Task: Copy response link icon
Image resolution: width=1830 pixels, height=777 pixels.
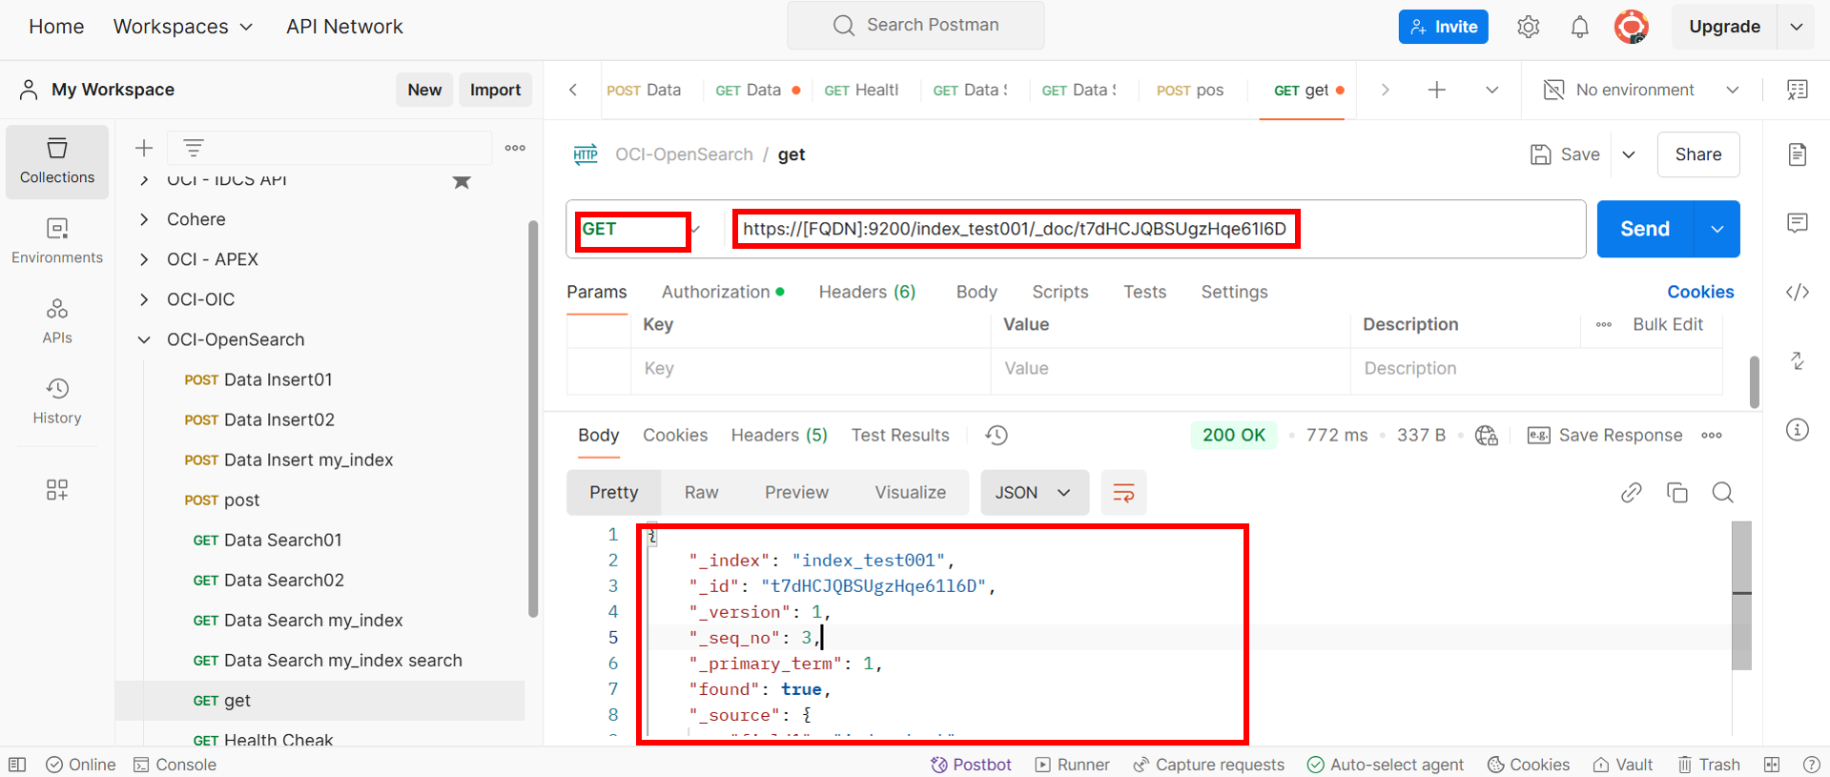Action: click(1631, 492)
